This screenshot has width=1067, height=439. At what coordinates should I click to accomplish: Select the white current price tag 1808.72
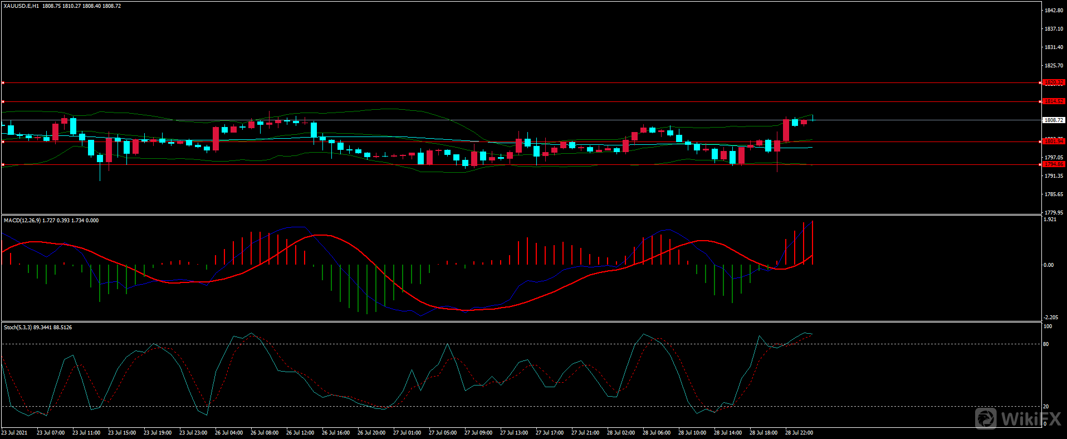click(x=1053, y=120)
